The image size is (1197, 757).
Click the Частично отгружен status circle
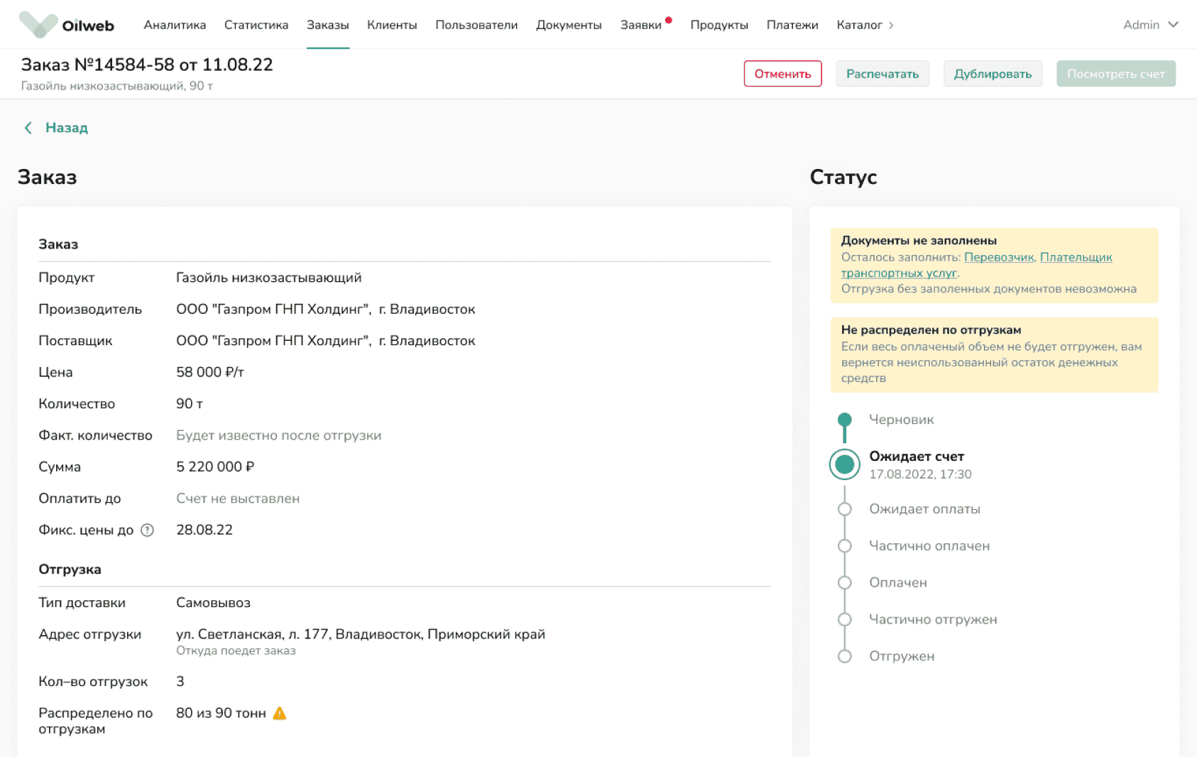coord(844,620)
